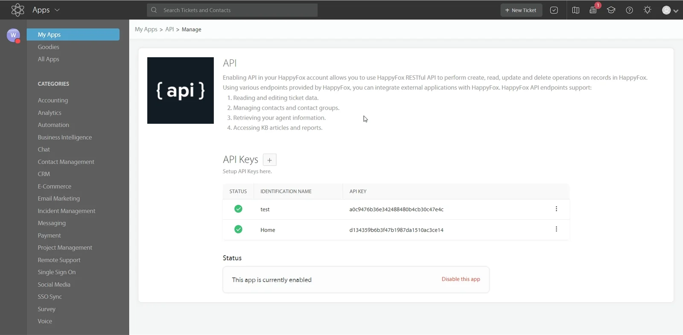Click Disable this app link
Image resolution: width=683 pixels, height=335 pixels.
pyautogui.click(x=461, y=279)
